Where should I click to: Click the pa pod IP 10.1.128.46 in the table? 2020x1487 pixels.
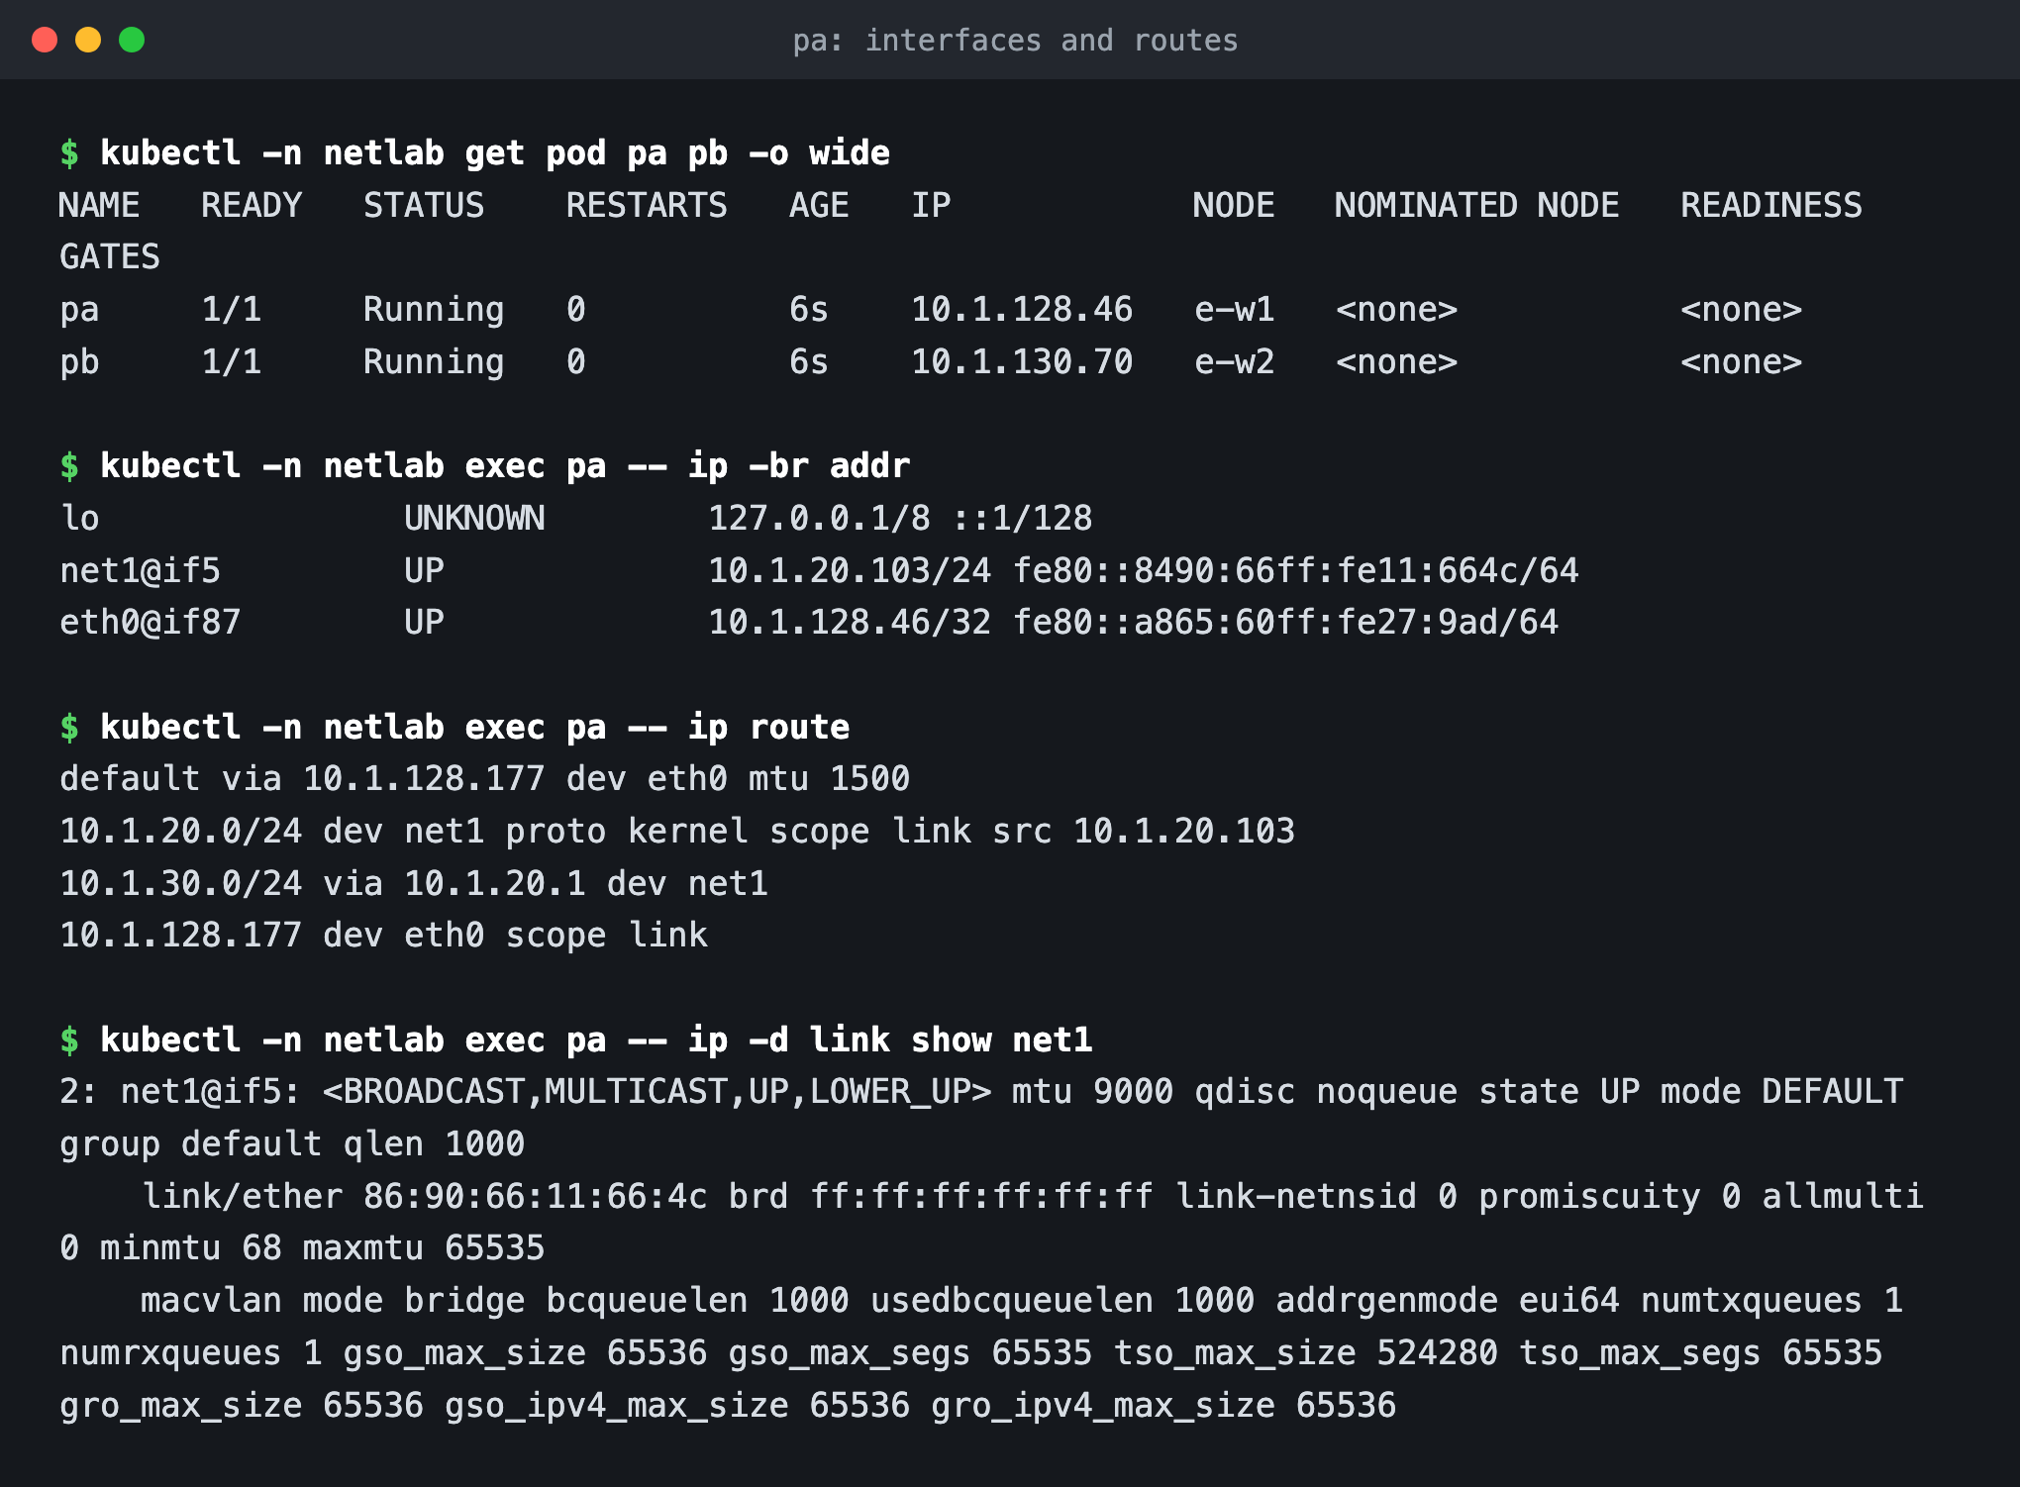click(1022, 309)
